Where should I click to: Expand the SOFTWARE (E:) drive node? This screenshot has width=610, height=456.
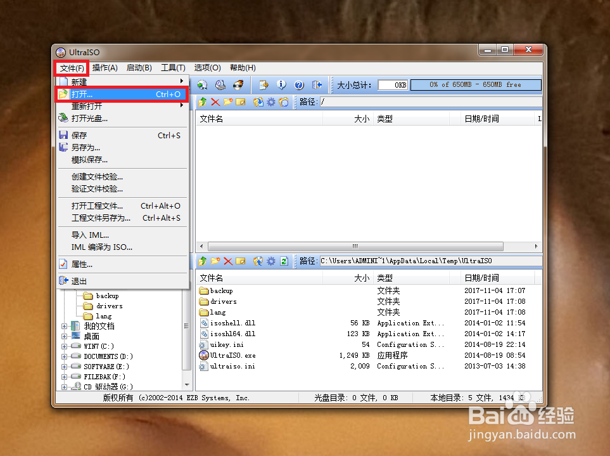[64, 367]
